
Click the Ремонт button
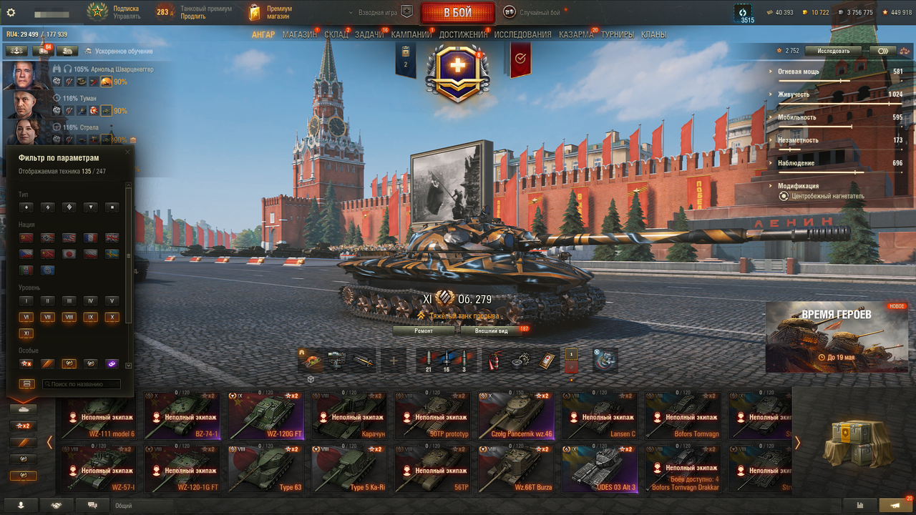point(424,330)
